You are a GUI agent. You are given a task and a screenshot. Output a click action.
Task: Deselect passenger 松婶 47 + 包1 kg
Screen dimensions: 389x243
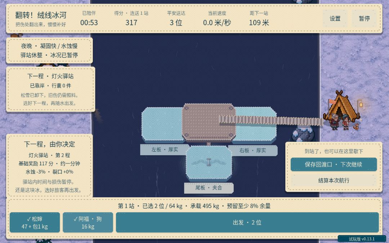35,222
